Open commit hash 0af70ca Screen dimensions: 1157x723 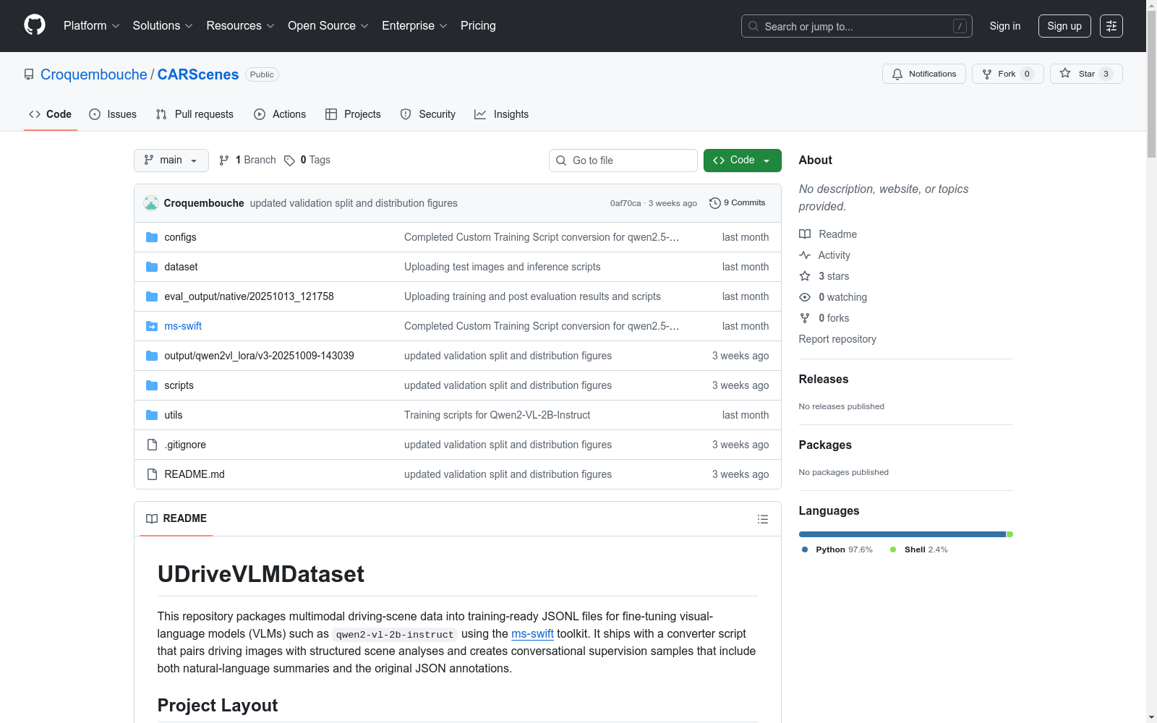click(626, 203)
